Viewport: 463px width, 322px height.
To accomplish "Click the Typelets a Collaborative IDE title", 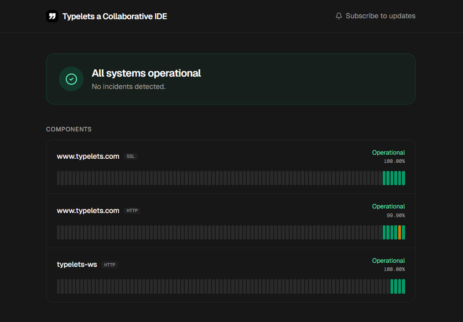I will (115, 16).
